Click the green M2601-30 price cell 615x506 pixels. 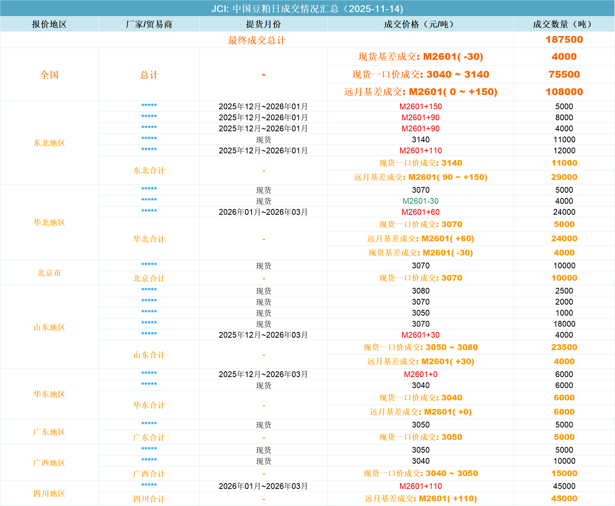[420, 201]
